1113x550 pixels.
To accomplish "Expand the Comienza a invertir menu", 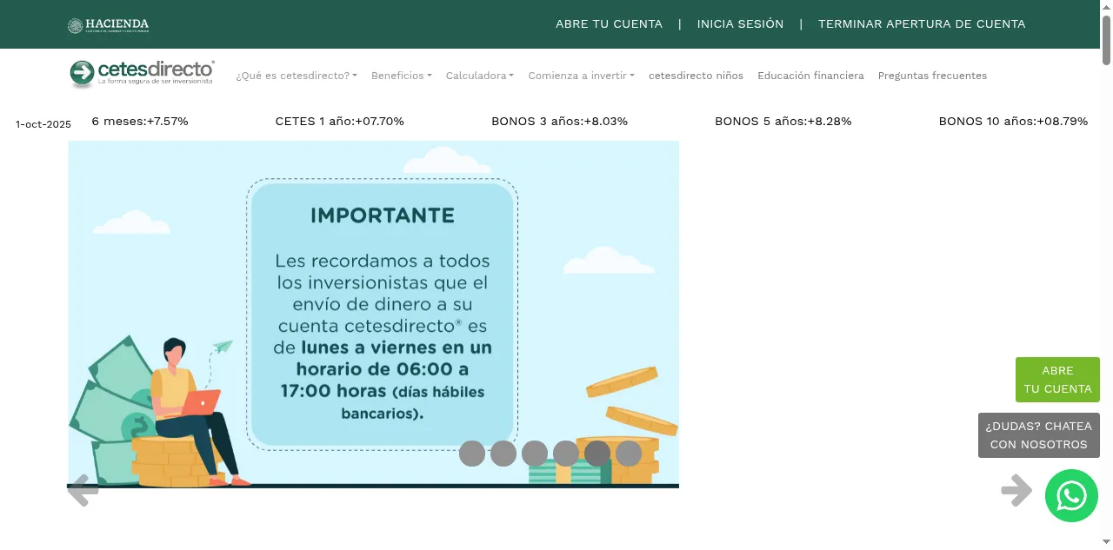I will [x=581, y=76].
